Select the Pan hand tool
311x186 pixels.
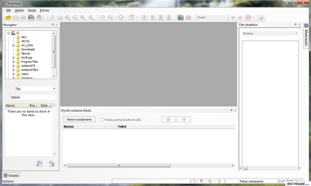click(102, 17)
